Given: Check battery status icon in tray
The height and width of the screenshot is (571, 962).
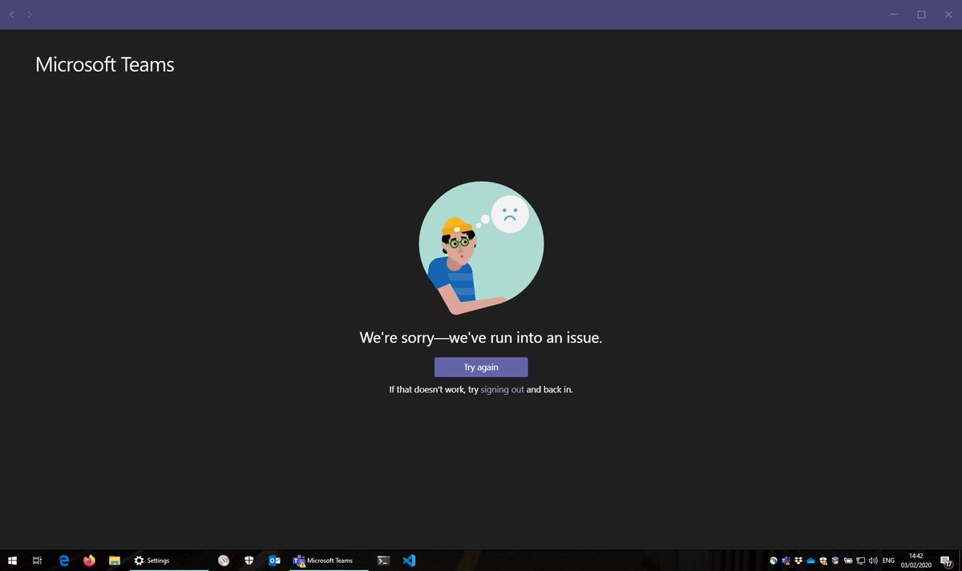Looking at the screenshot, I should [x=848, y=561].
